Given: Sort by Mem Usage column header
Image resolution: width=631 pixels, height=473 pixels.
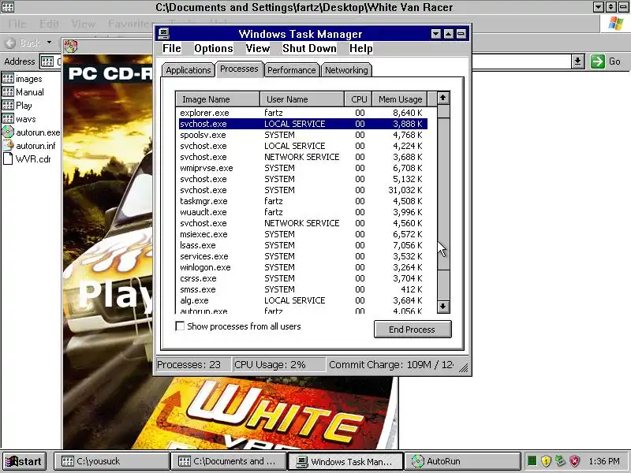Looking at the screenshot, I should (400, 99).
